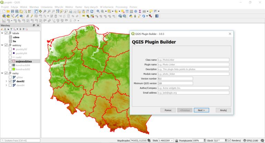Screen dimensions: 265x143
Task: Click the Map Tips speech bubble icon
Action: tap(151, 11)
